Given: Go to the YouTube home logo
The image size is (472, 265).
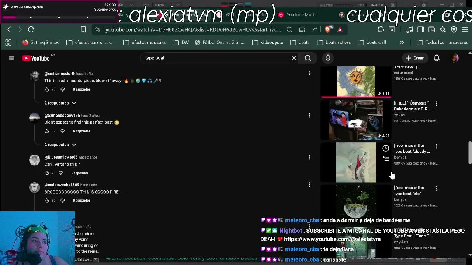Looking at the screenshot, I should [36, 58].
